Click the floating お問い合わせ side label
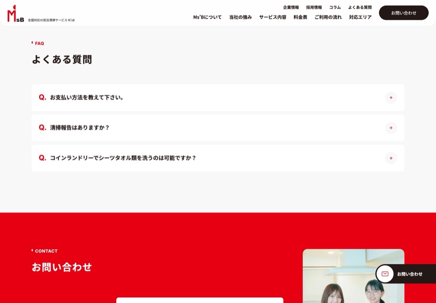Image resolution: width=436 pixels, height=303 pixels. 410,274
